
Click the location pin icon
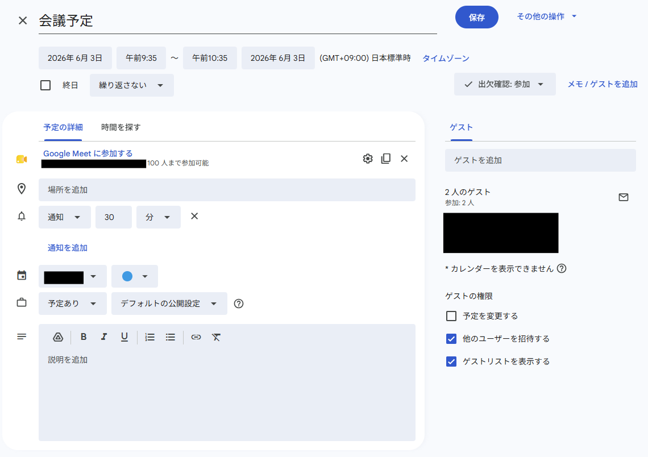click(x=22, y=189)
